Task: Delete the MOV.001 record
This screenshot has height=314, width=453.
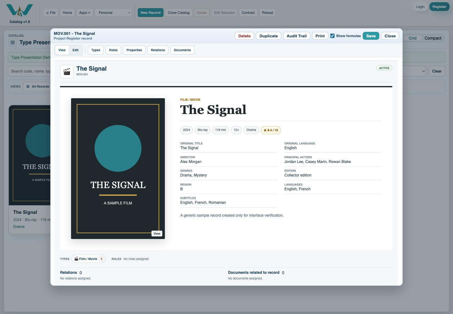Action: pyautogui.click(x=244, y=36)
